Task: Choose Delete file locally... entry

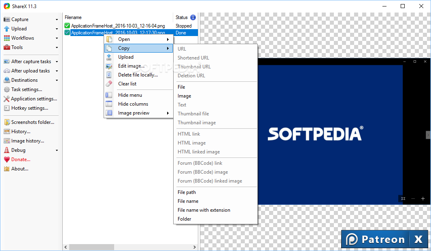Action: [x=138, y=75]
